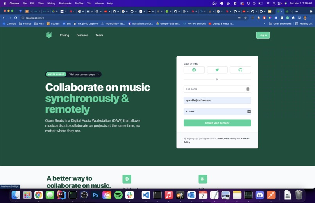Open the Courses bookmark
The height and width of the screenshot is (203, 315).
click(x=53, y=24)
